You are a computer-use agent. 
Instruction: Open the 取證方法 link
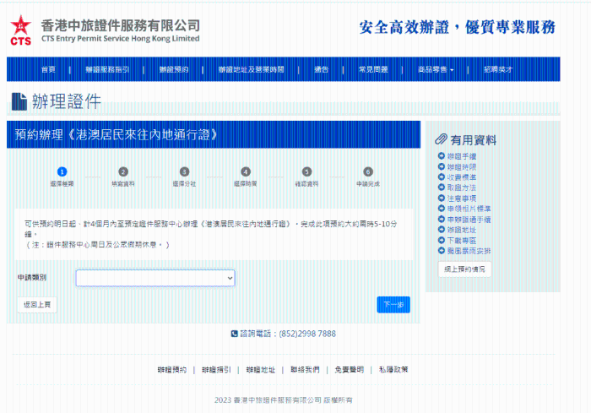(462, 187)
